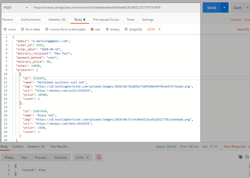250x178 pixels.
Task: Copy the response using the copy icon
Action: pos(240,157)
